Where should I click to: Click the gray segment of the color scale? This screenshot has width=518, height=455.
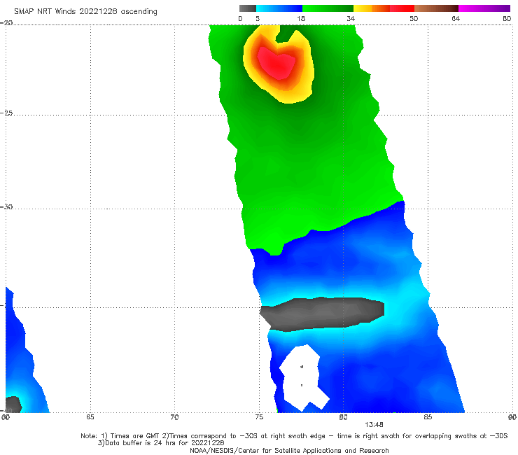click(x=248, y=8)
